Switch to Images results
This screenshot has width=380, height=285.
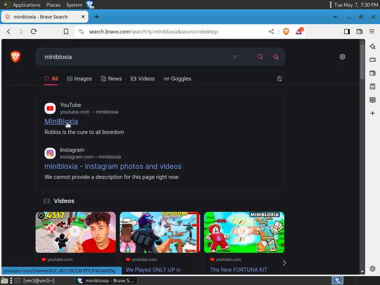pos(79,79)
